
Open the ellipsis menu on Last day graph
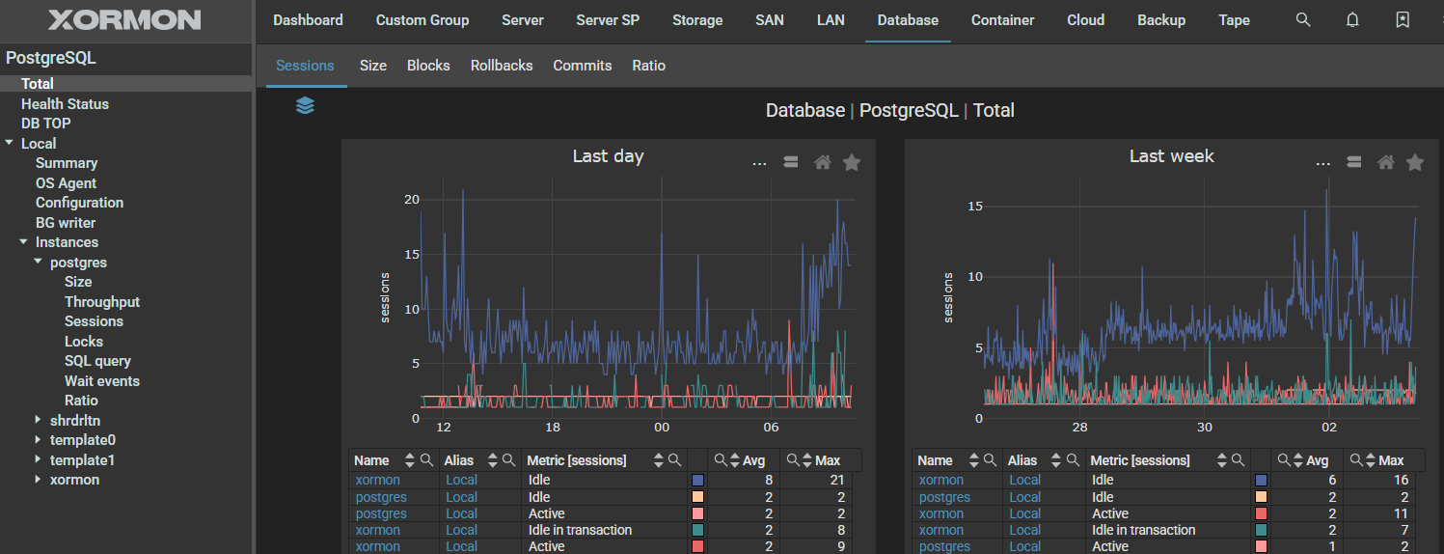[759, 163]
